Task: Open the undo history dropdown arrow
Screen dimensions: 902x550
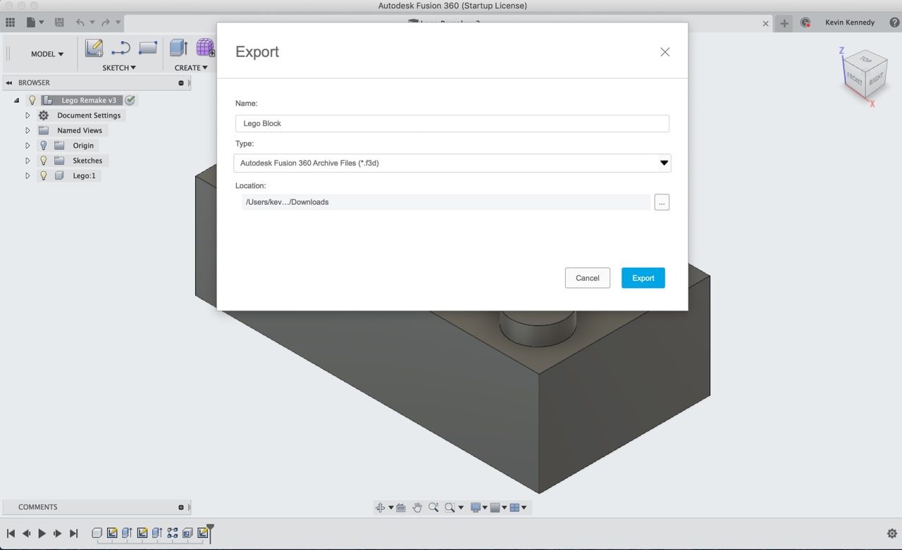Action: (92, 23)
